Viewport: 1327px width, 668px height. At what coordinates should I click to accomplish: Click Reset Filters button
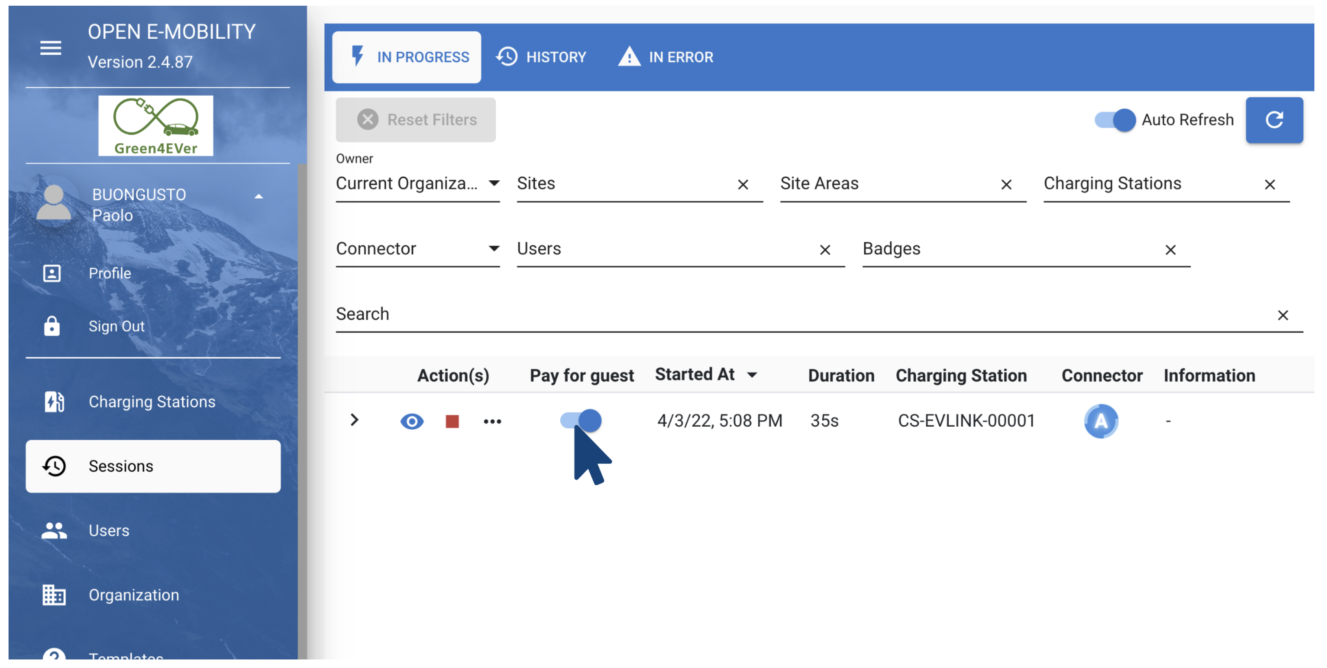click(416, 120)
